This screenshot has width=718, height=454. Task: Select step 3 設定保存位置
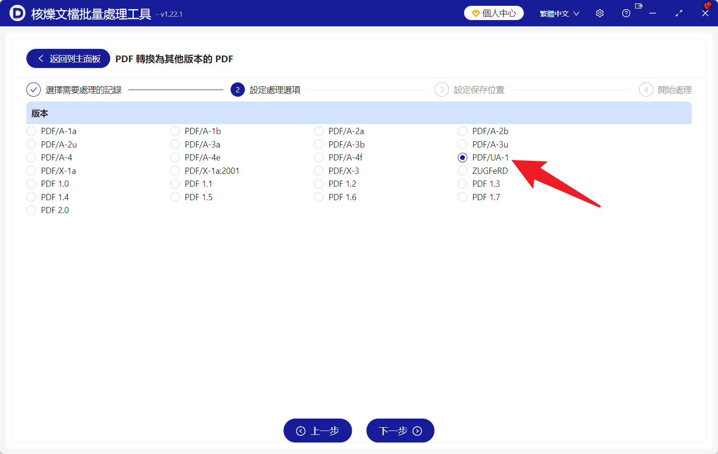click(x=470, y=90)
